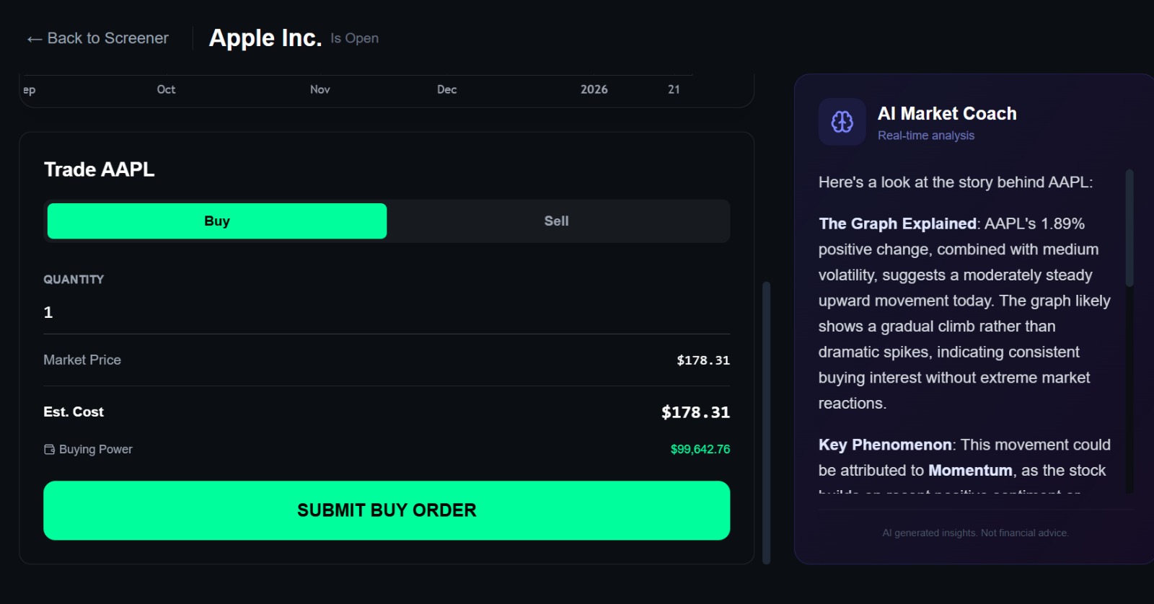
Task: Switch to the Sell option
Action: 556,221
